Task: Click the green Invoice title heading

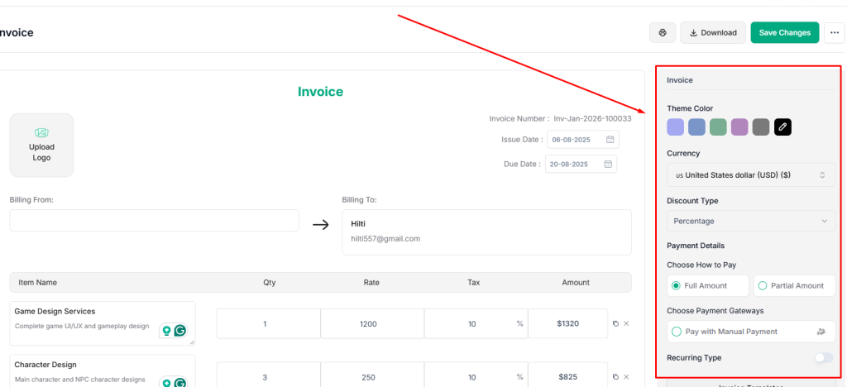Action: point(320,92)
